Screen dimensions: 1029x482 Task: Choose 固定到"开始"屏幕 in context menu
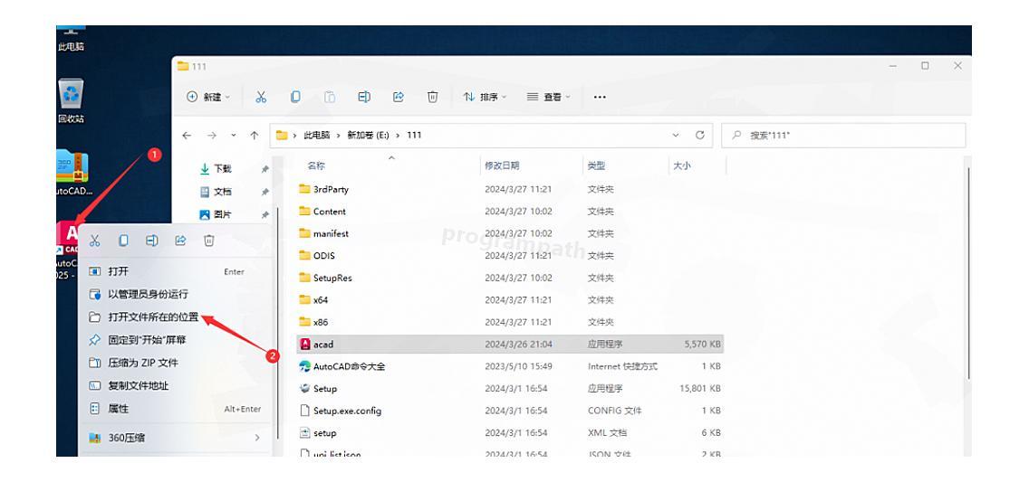coord(175,340)
